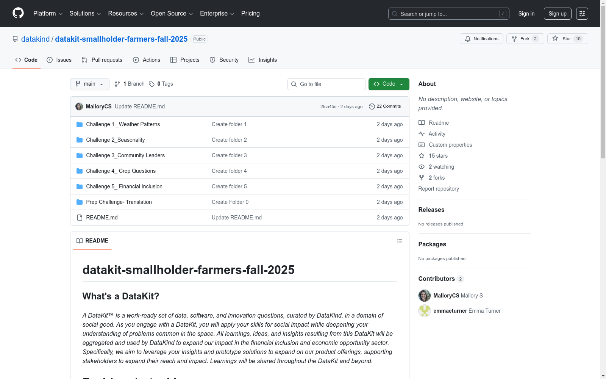Open the 1 Branch link
The width and height of the screenshot is (606, 379).
click(x=130, y=84)
